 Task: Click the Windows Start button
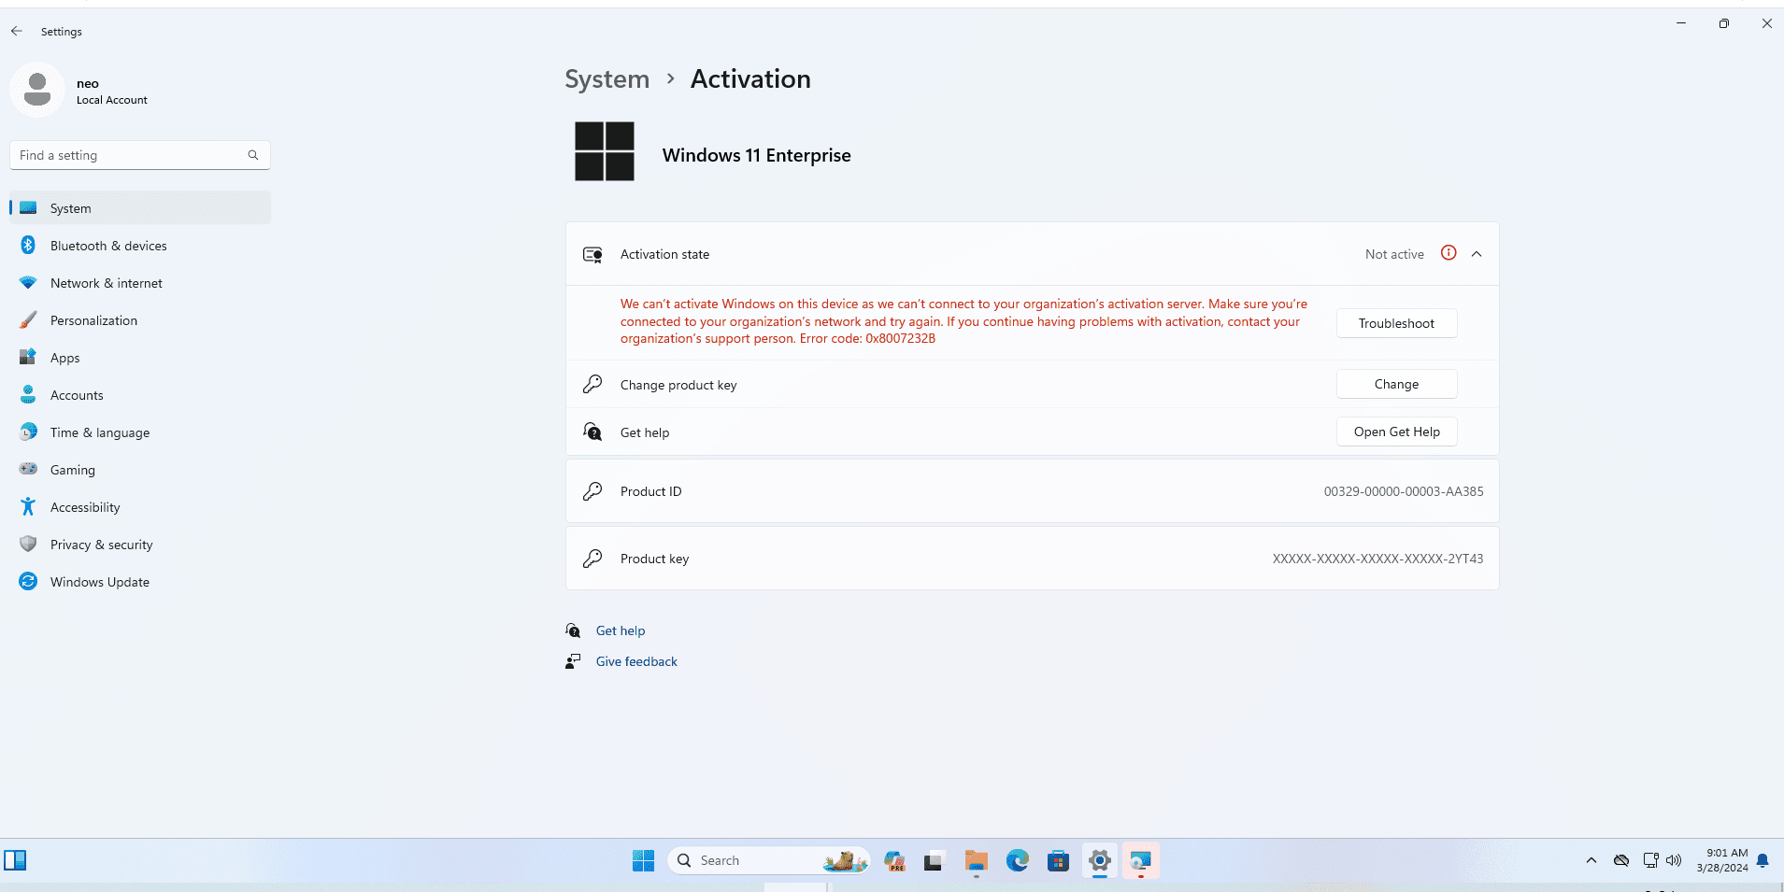[643, 860]
